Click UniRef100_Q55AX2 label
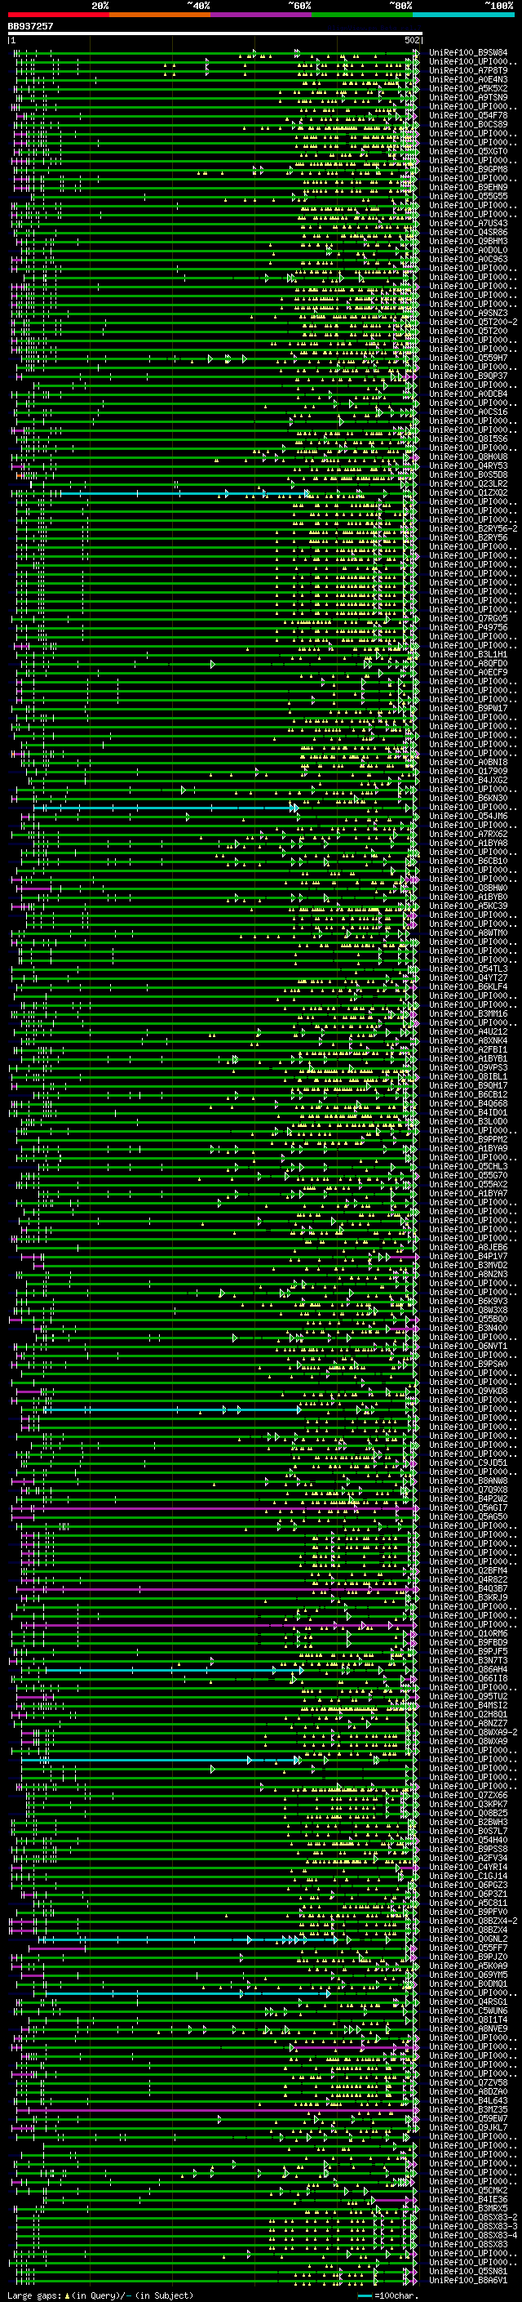The width and height of the screenshot is (522, 2302). click(468, 1184)
